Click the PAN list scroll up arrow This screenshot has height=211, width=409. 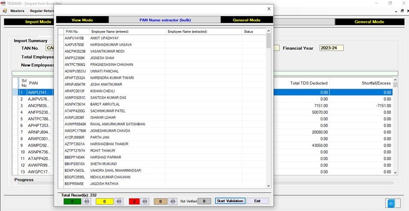pos(268,31)
